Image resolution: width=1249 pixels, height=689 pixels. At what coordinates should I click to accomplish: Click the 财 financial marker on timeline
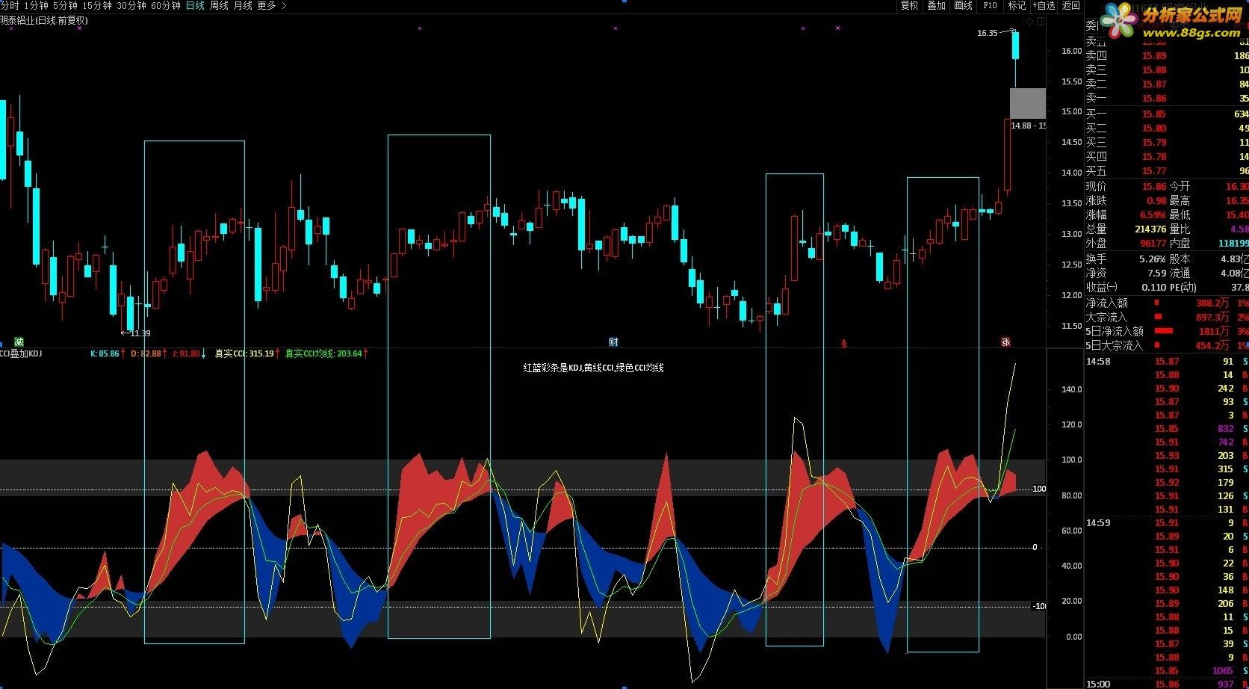pyautogui.click(x=613, y=342)
